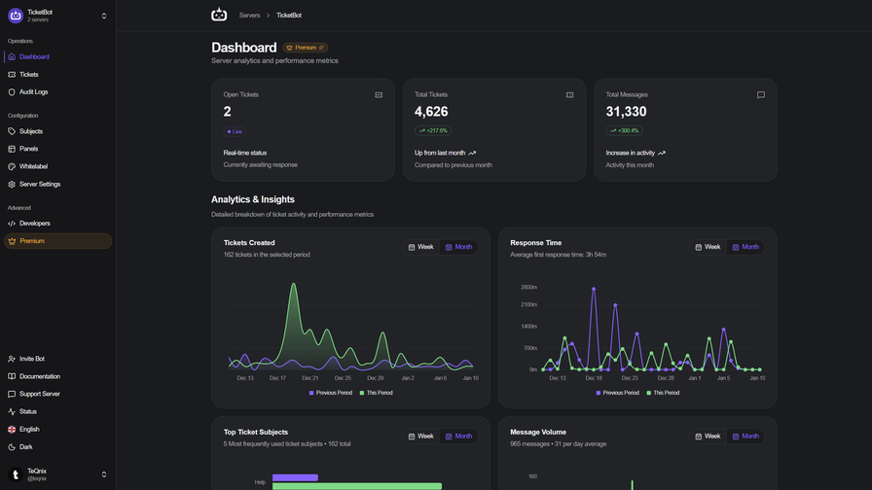This screenshot has width=872, height=490.
Task: Set Response Time chart to Month
Action: coord(745,247)
